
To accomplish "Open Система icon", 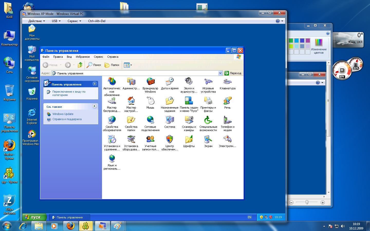I will pyautogui.click(x=170, y=122).
